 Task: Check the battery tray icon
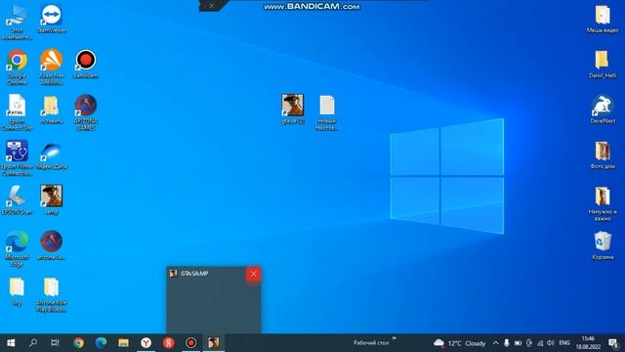point(518,343)
